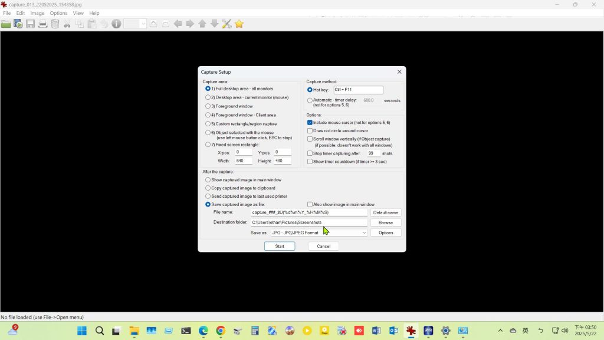Open Google Chrome from the taskbar
Viewport: 604px width, 340px height.
[x=221, y=331]
